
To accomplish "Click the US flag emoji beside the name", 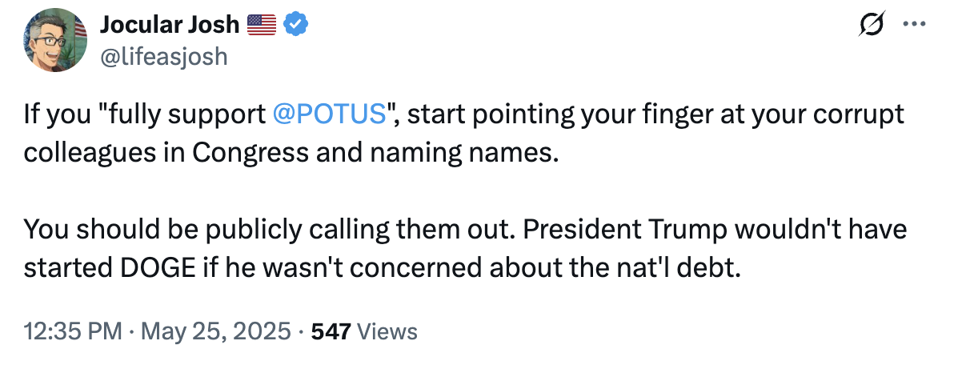I will [x=262, y=25].
